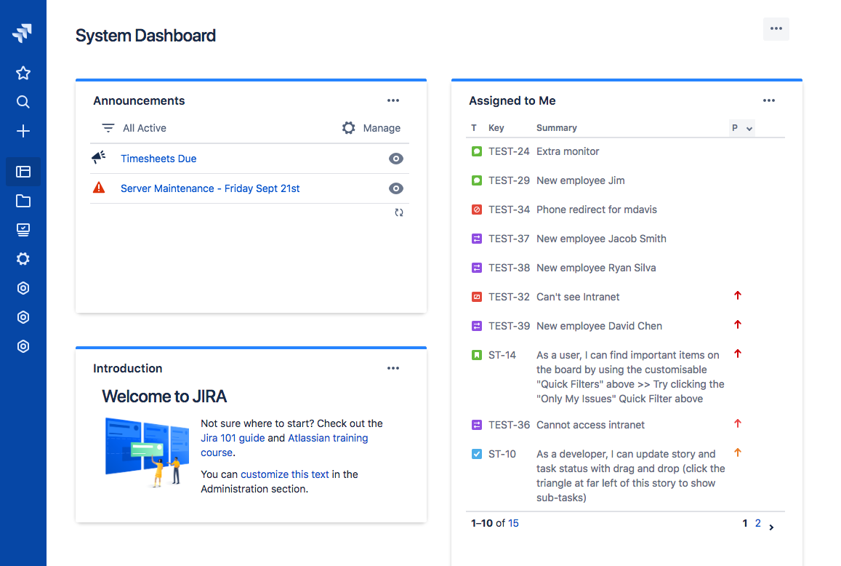This screenshot has width=841, height=566.
Task: Open the Introduction gadget options menu
Action: tap(393, 368)
